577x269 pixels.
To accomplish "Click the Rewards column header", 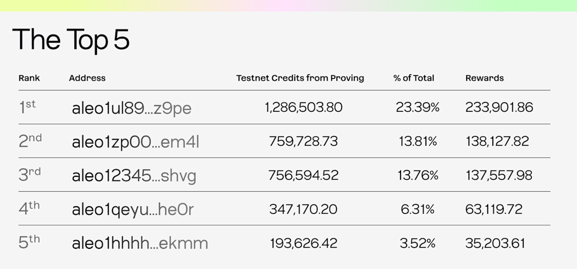I will pyautogui.click(x=484, y=78).
